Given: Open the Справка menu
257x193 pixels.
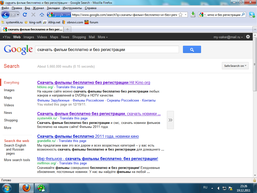Looking at the screenshot, I should tap(90, 8).
